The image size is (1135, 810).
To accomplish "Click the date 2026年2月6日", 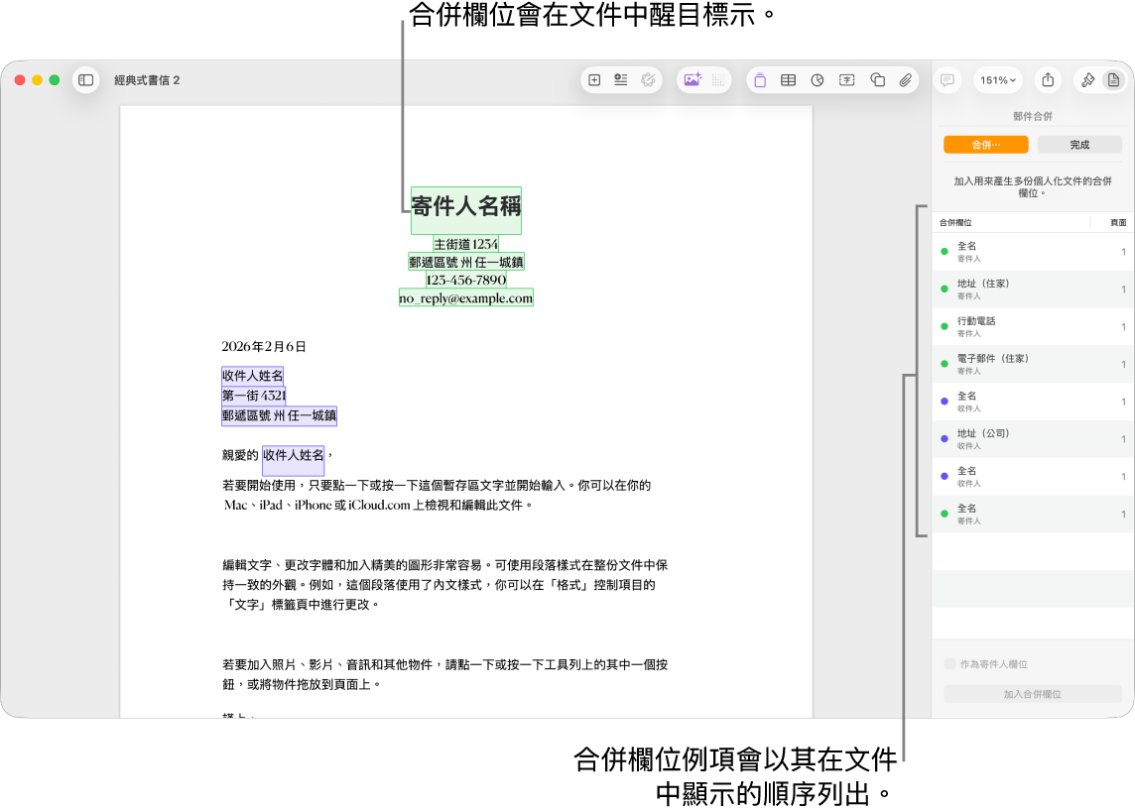I will click(264, 346).
